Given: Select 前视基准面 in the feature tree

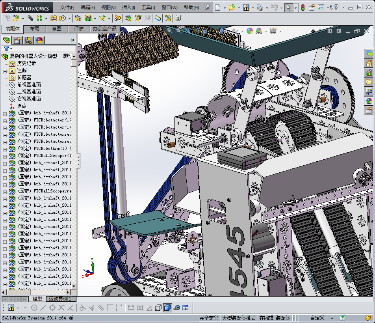Looking at the screenshot, I should click(29, 85).
